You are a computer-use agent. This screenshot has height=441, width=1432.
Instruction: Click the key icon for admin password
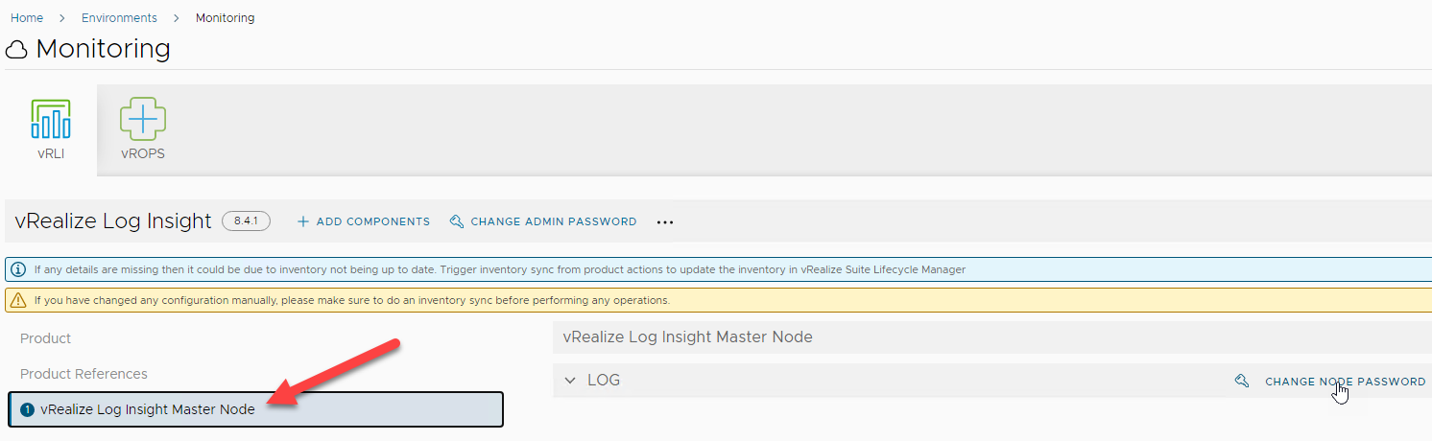(x=457, y=221)
